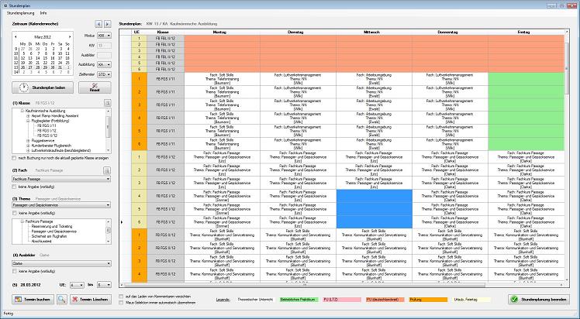
Task: Open the Fach combo box Fachkurs Passage
Action: tap(61, 179)
